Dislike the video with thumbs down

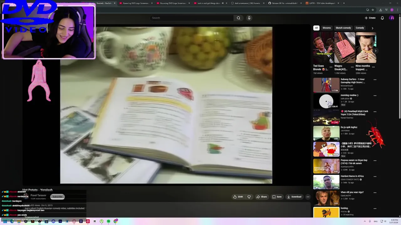[249, 197]
